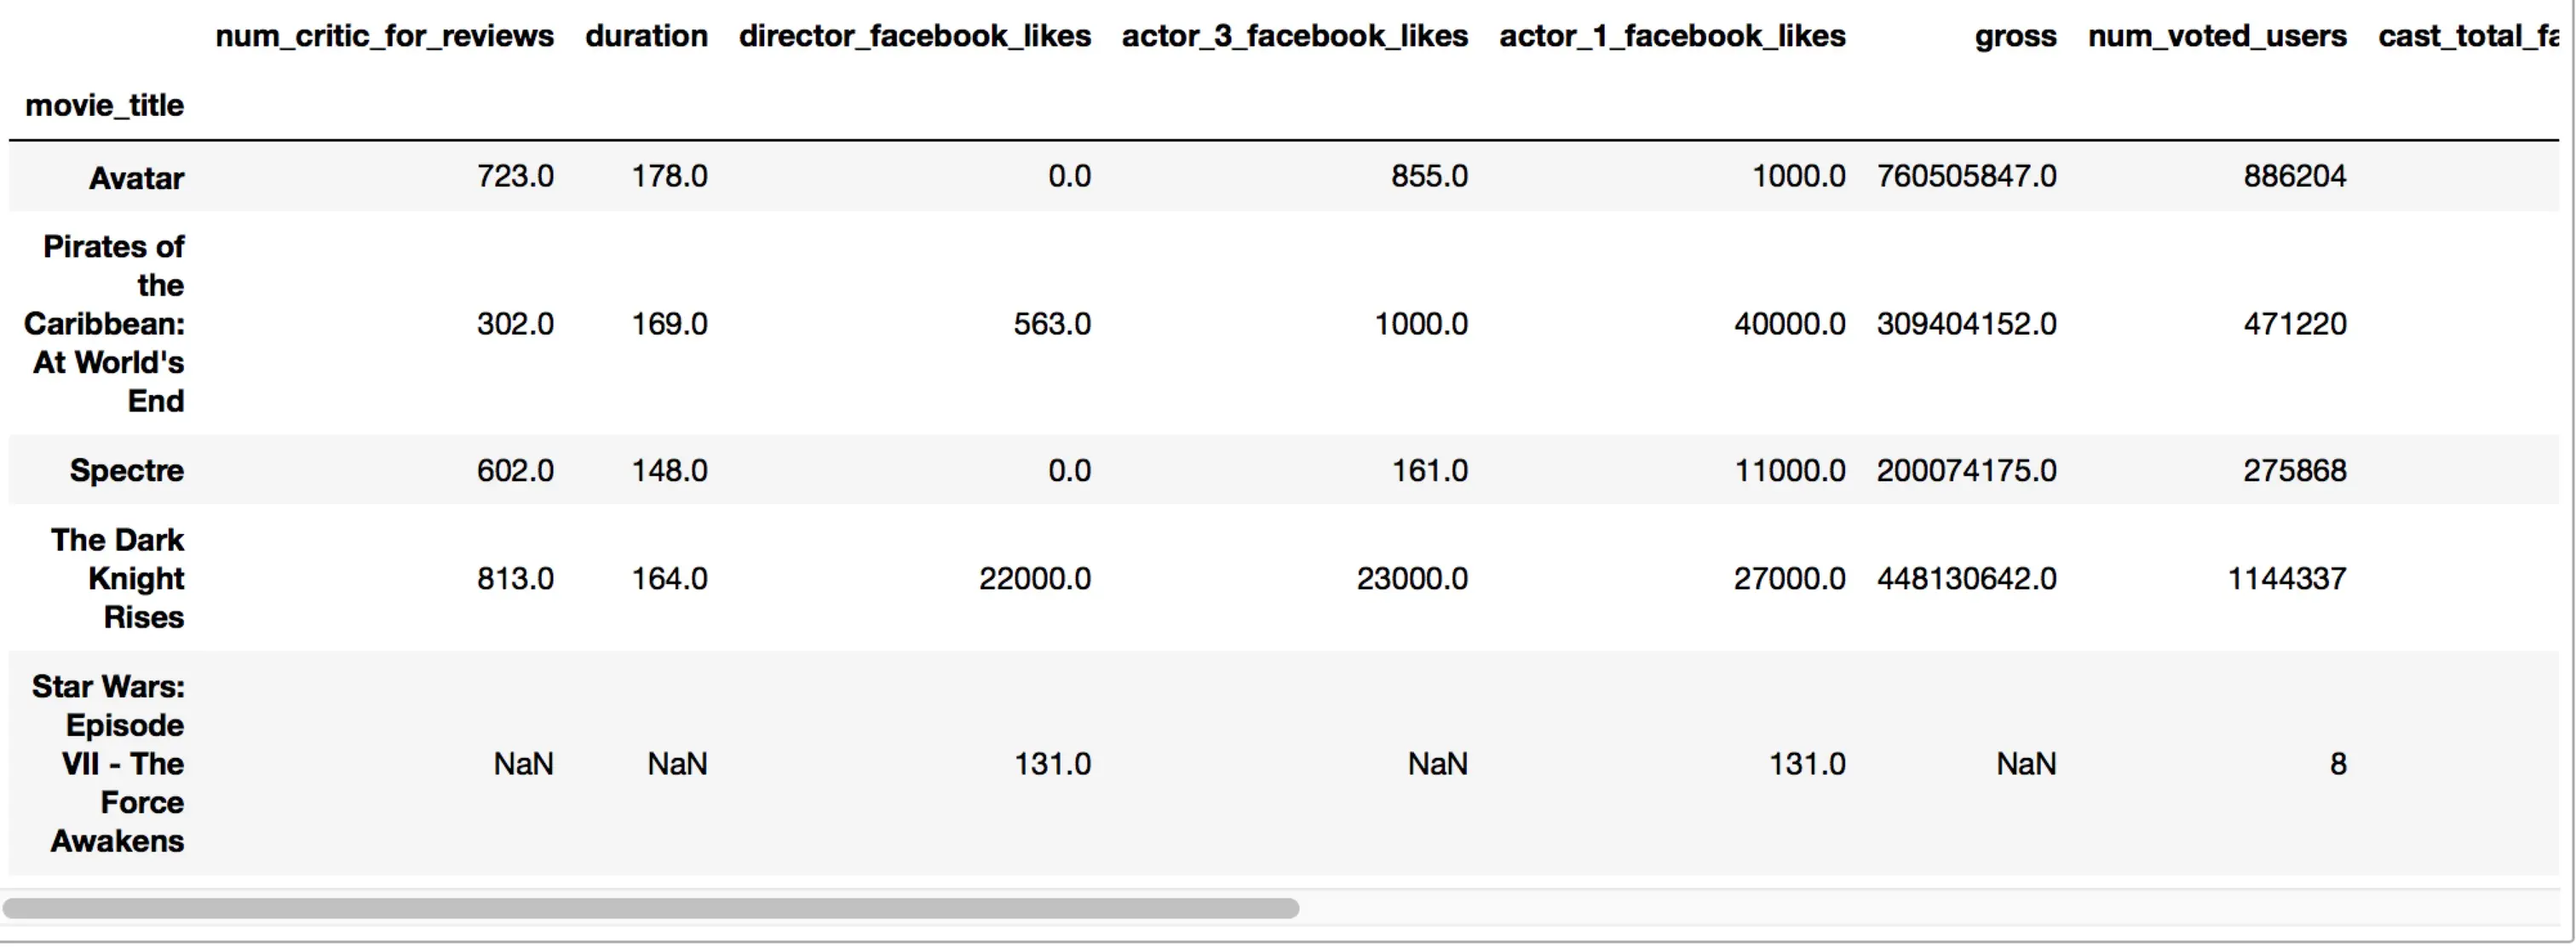Select the Spectre row label

pyautogui.click(x=126, y=470)
